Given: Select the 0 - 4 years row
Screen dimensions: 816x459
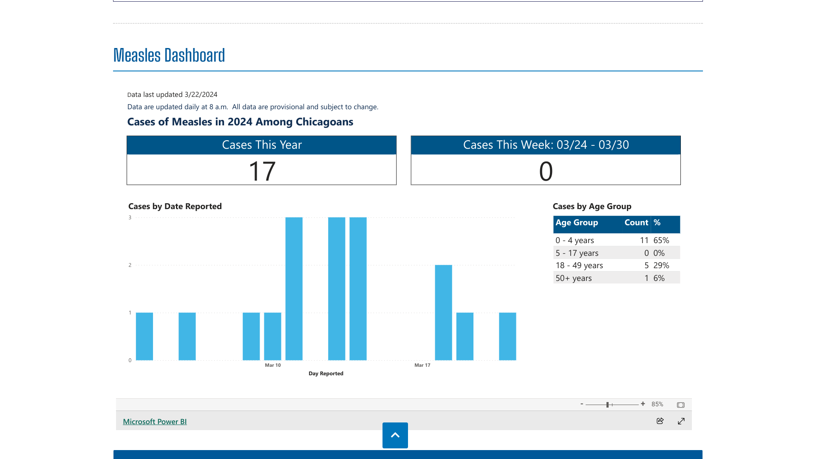Looking at the screenshot, I should (575, 241).
